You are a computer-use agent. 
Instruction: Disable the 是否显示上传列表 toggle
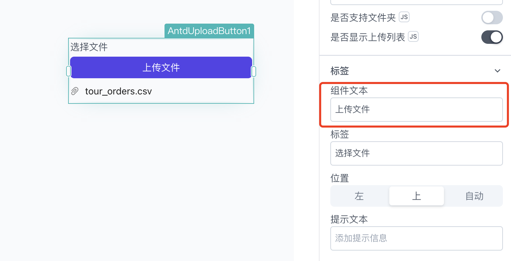492,37
